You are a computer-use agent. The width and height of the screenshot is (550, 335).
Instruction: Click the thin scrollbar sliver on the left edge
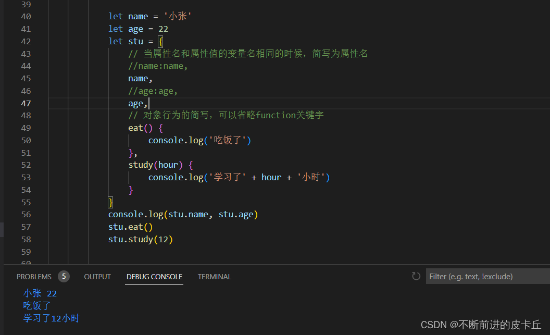(1, 228)
